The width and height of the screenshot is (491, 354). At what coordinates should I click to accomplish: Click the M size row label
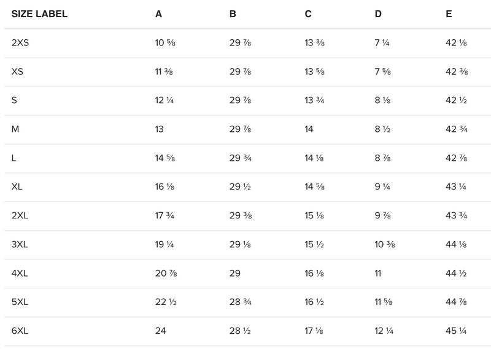15,129
